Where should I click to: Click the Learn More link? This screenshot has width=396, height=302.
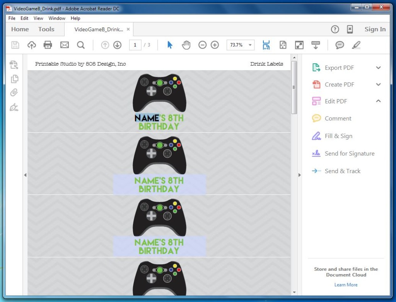[x=345, y=284]
